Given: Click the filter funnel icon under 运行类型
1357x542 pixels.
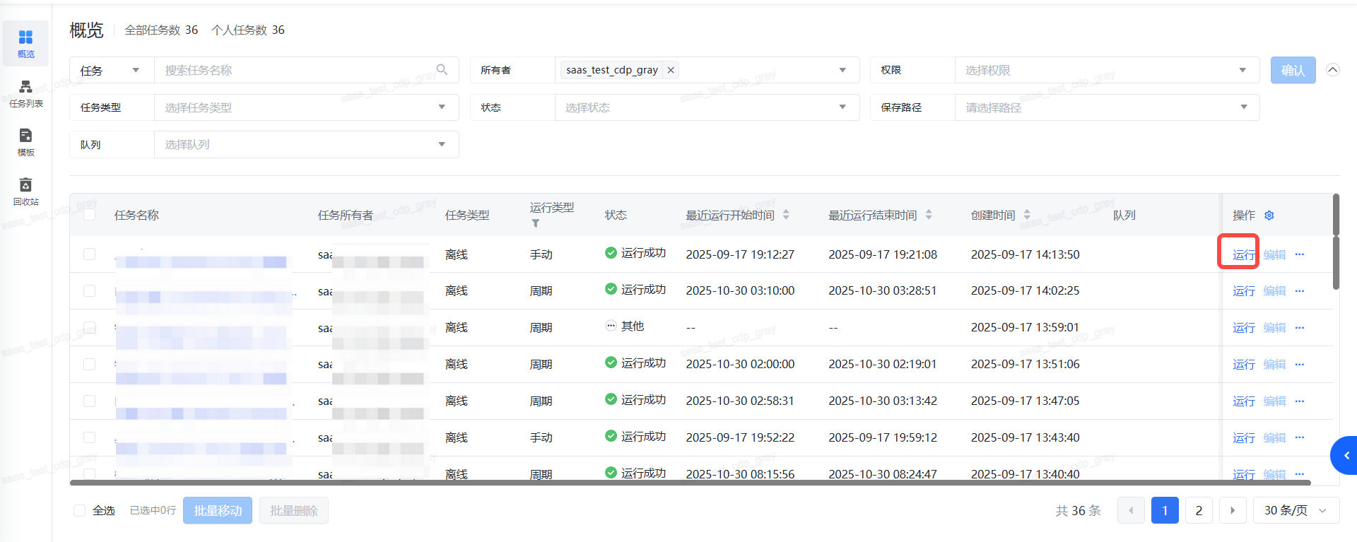Looking at the screenshot, I should pos(536,224).
